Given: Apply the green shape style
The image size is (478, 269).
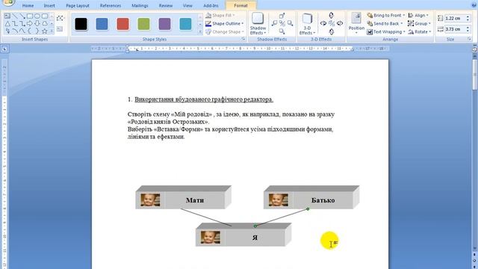Looking at the screenshot, I should 143,24.
